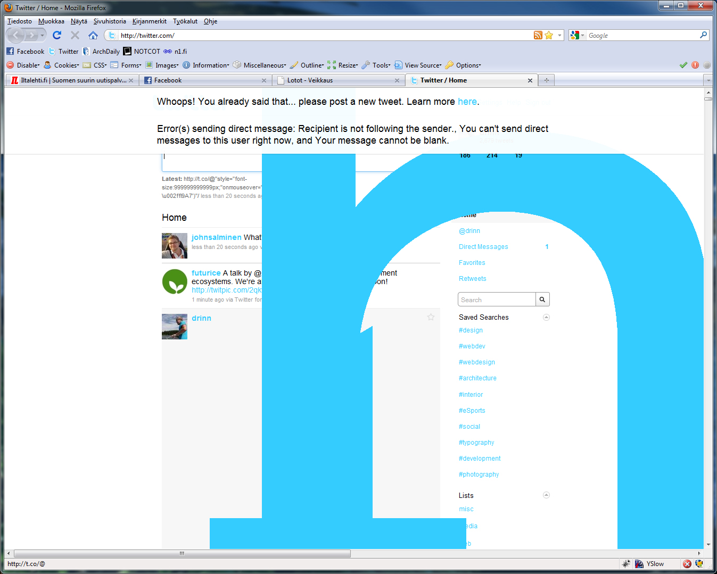Collapse the Lists section
717x574 pixels.
pos(546,495)
